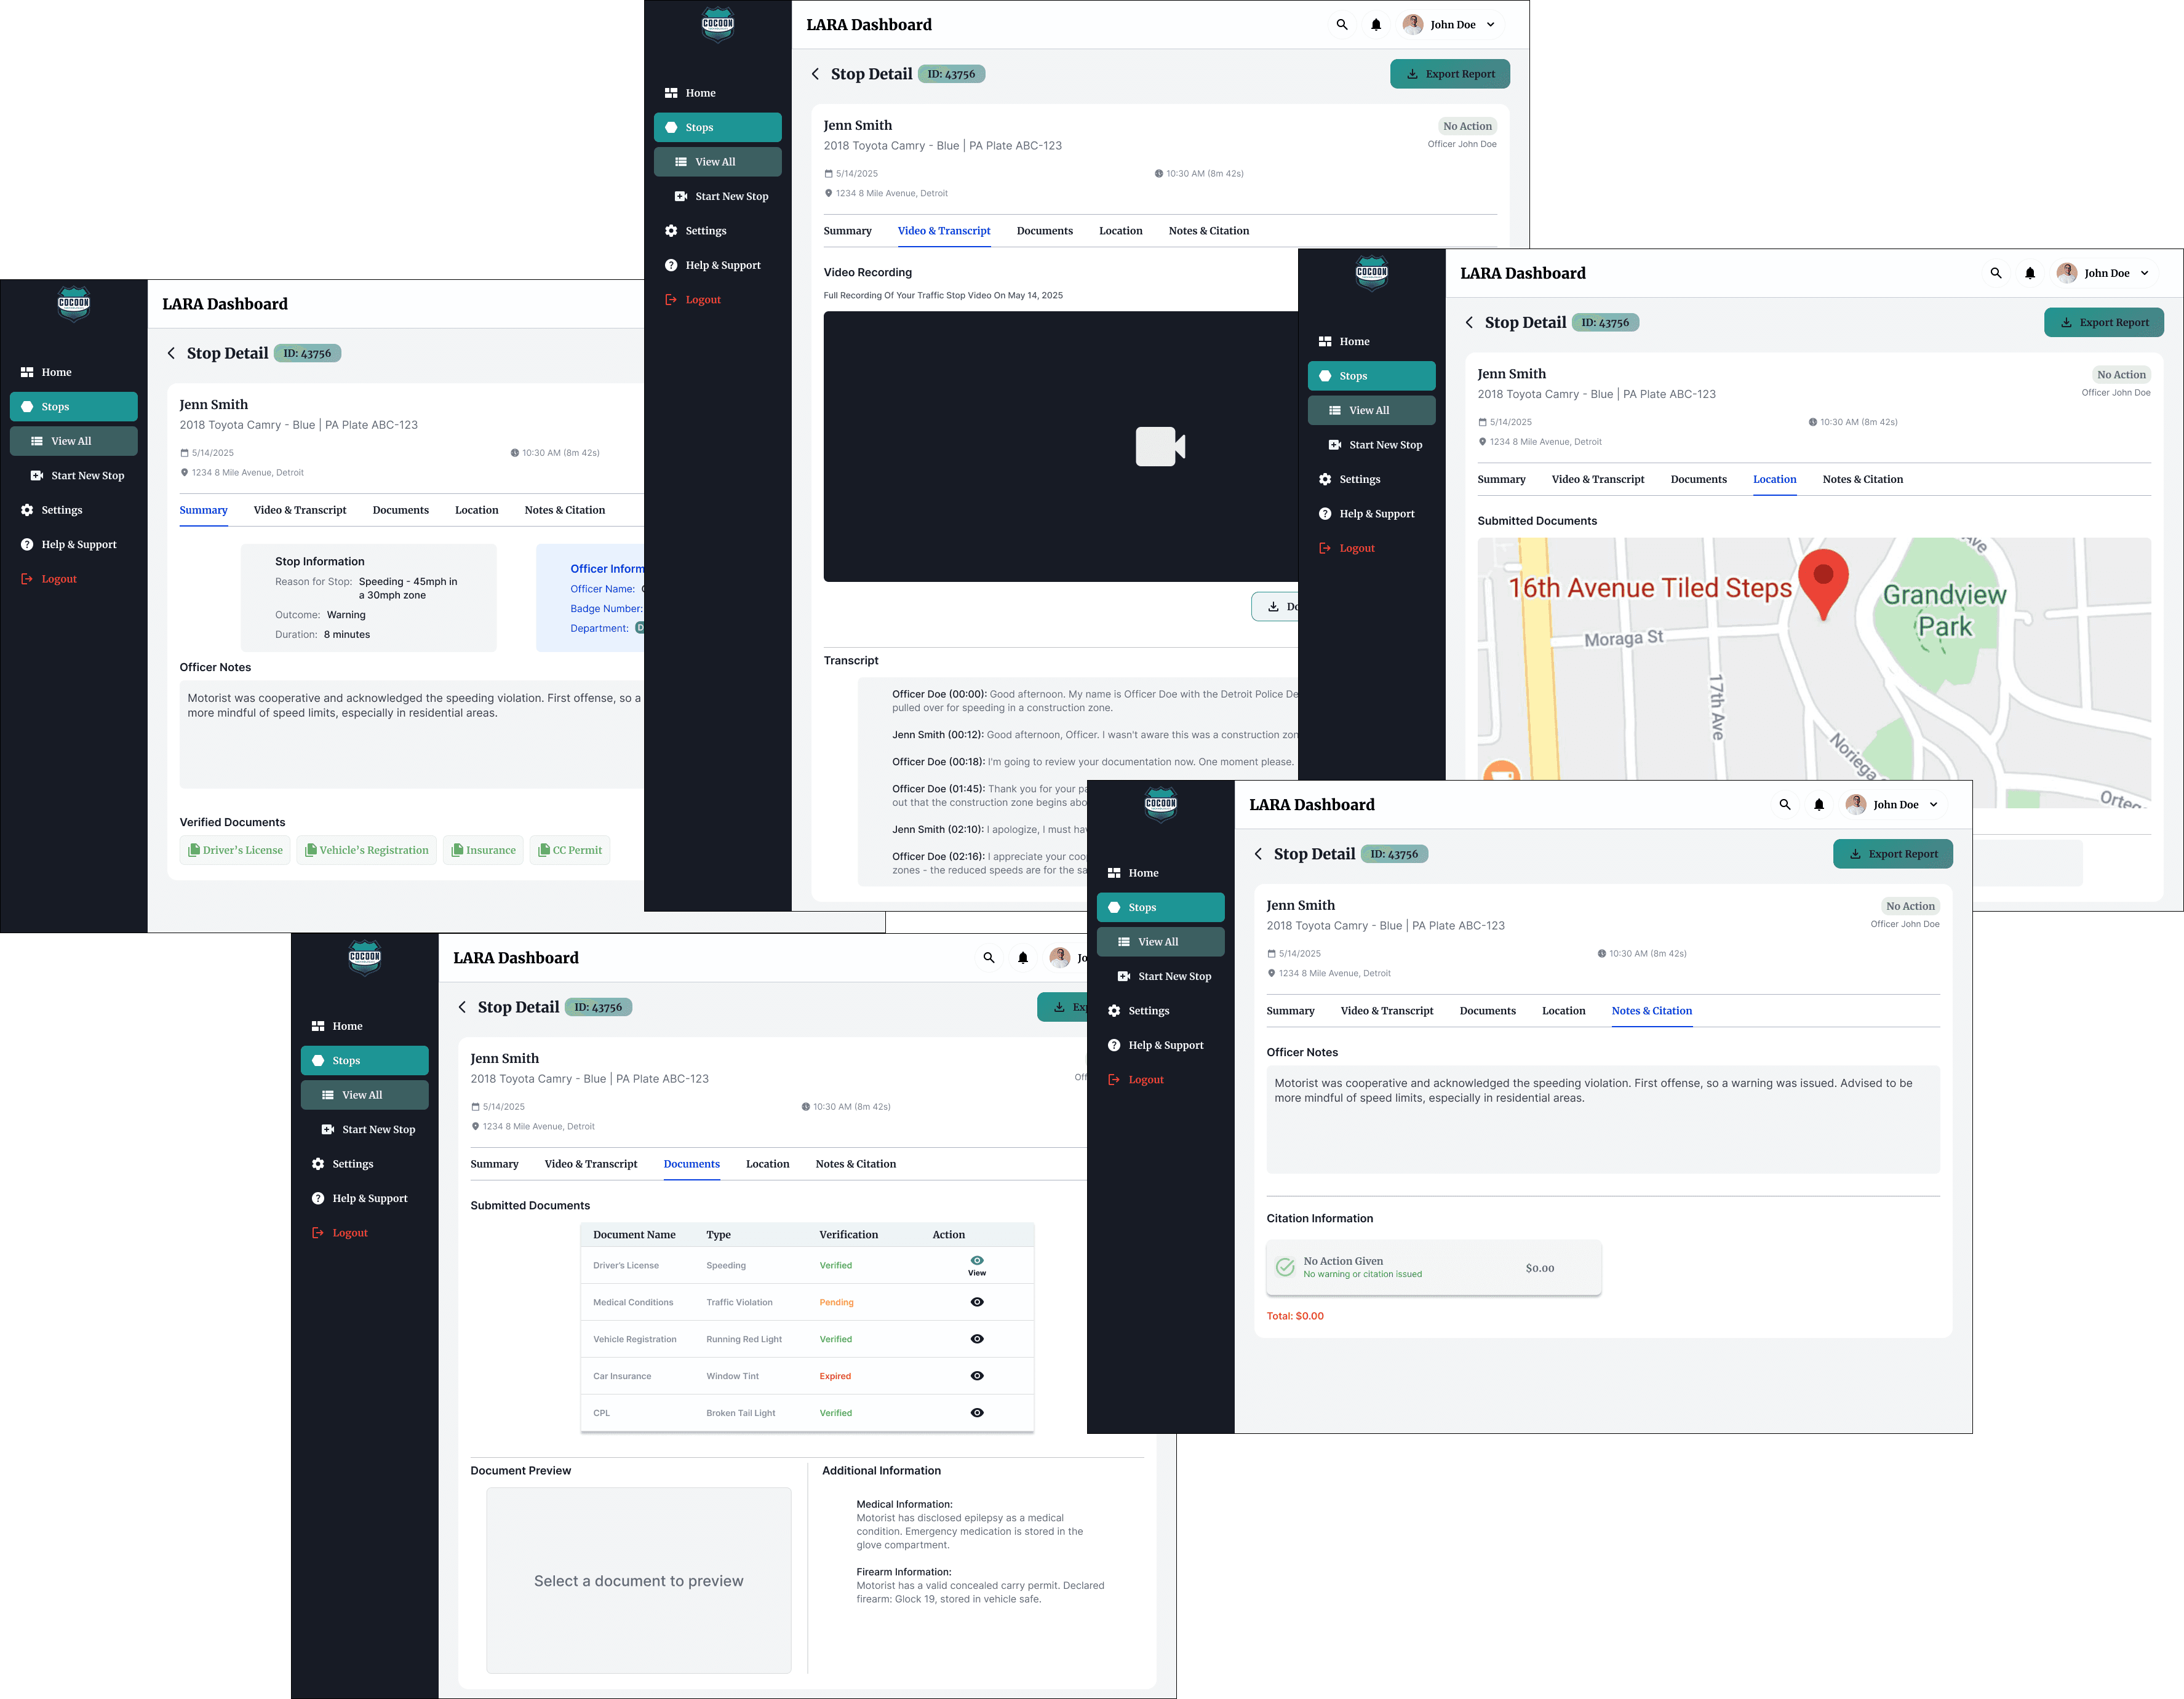Click back arrow beside Stop Detail in Summary window
The height and width of the screenshot is (1699, 2184).
point(171,353)
